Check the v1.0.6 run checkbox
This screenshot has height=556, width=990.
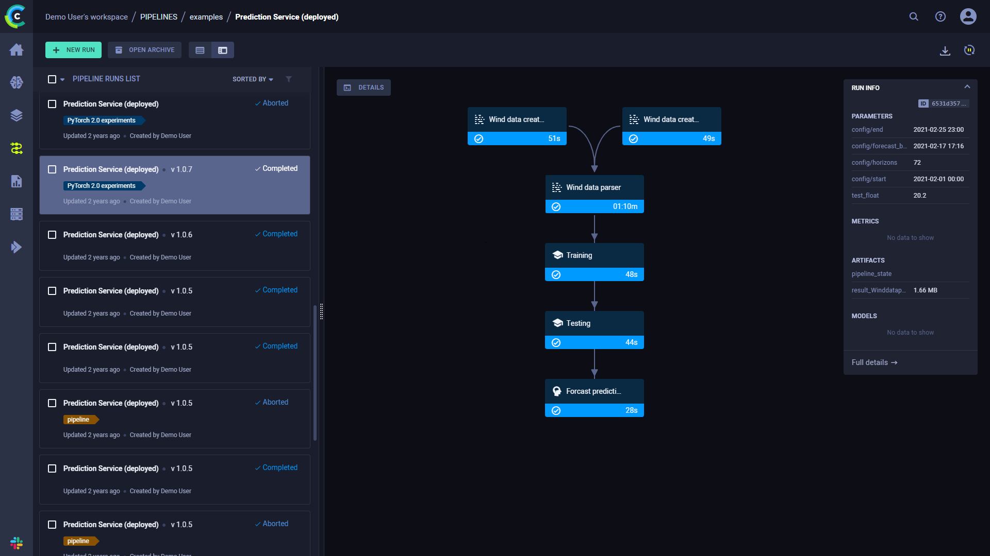coord(52,235)
